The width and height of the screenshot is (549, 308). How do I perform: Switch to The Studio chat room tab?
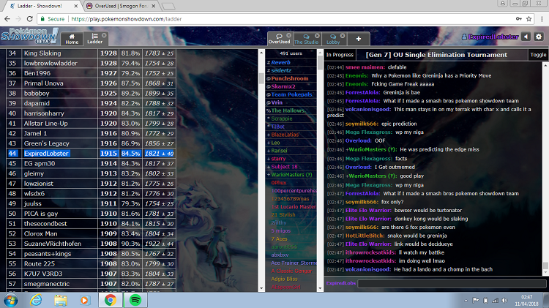pos(307,39)
